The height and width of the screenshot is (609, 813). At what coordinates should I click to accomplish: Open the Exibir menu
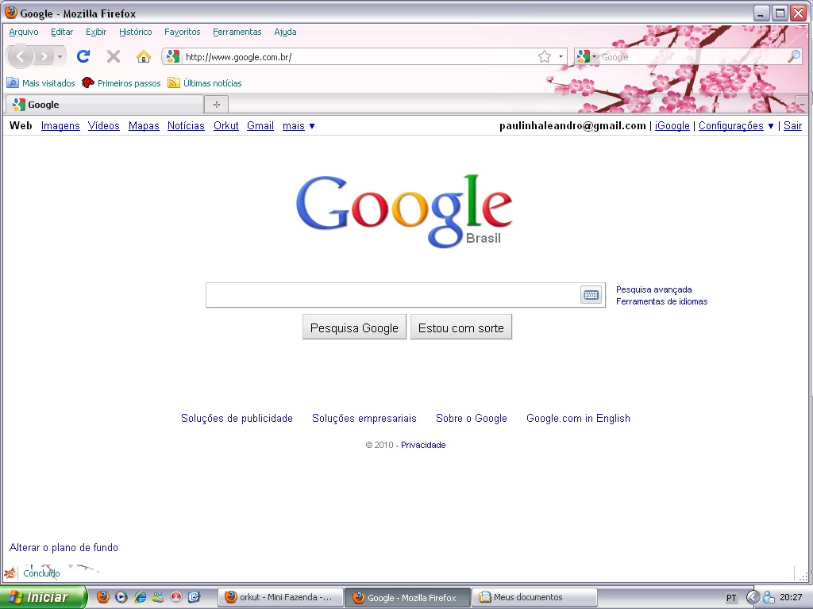click(96, 32)
